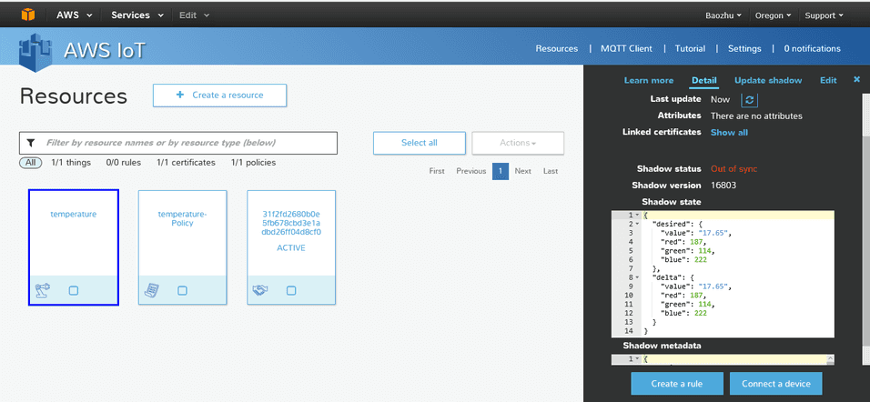Click the resource filter input field
The image size is (870, 402).
point(178,143)
